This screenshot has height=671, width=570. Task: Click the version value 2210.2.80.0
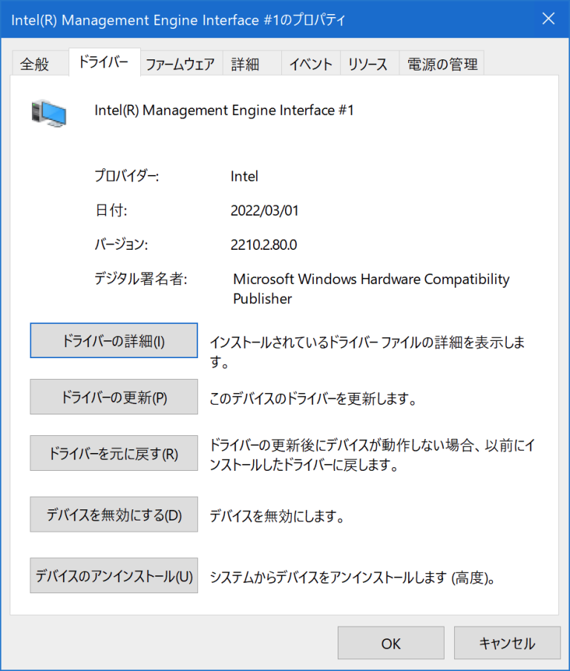point(263,245)
